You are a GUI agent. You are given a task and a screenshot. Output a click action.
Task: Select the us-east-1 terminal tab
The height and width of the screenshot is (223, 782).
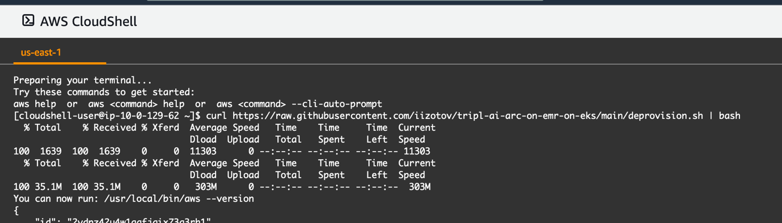point(41,53)
